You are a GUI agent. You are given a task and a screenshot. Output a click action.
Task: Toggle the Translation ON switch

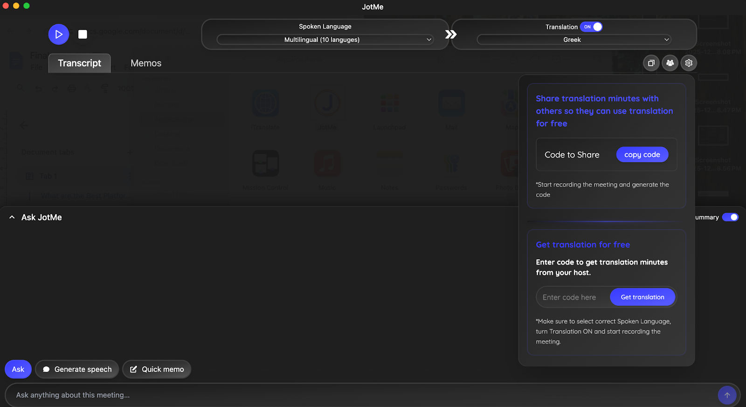[x=591, y=27]
